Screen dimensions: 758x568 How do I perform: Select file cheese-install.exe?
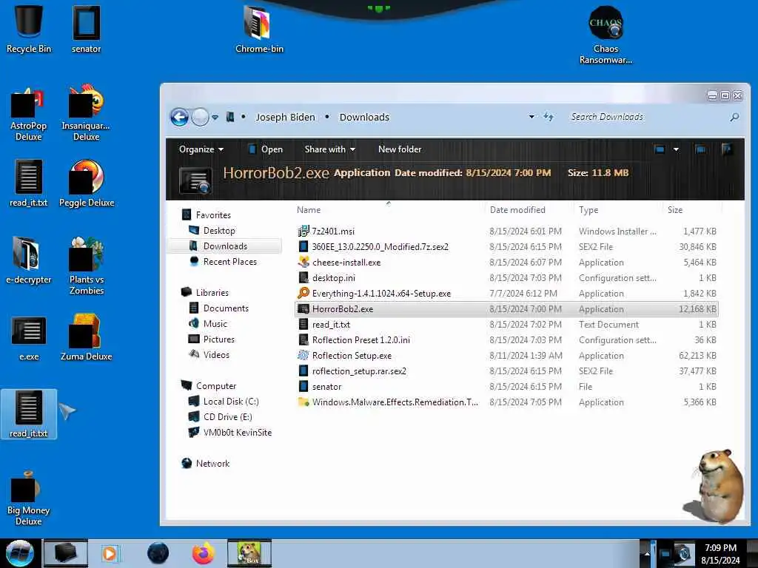[x=506, y=263]
